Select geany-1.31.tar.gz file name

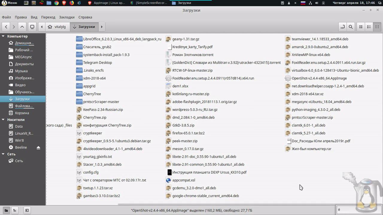186,39
